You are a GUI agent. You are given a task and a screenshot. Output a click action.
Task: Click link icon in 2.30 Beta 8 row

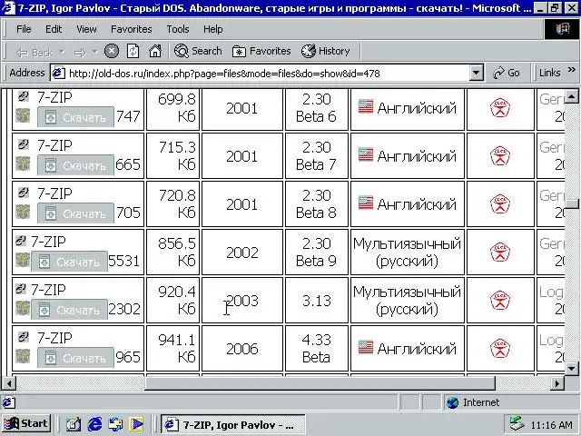coord(24,193)
